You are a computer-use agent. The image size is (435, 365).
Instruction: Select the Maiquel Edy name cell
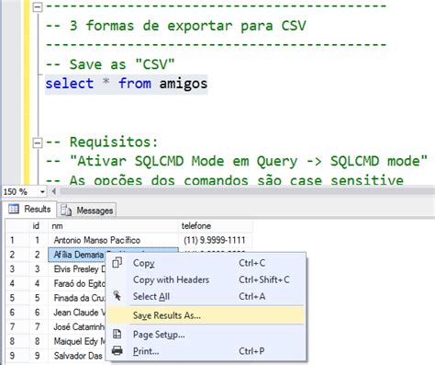(77, 341)
